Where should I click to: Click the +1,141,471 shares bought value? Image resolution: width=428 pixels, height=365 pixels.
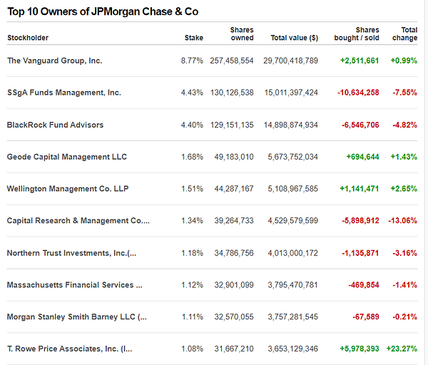(x=360, y=189)
